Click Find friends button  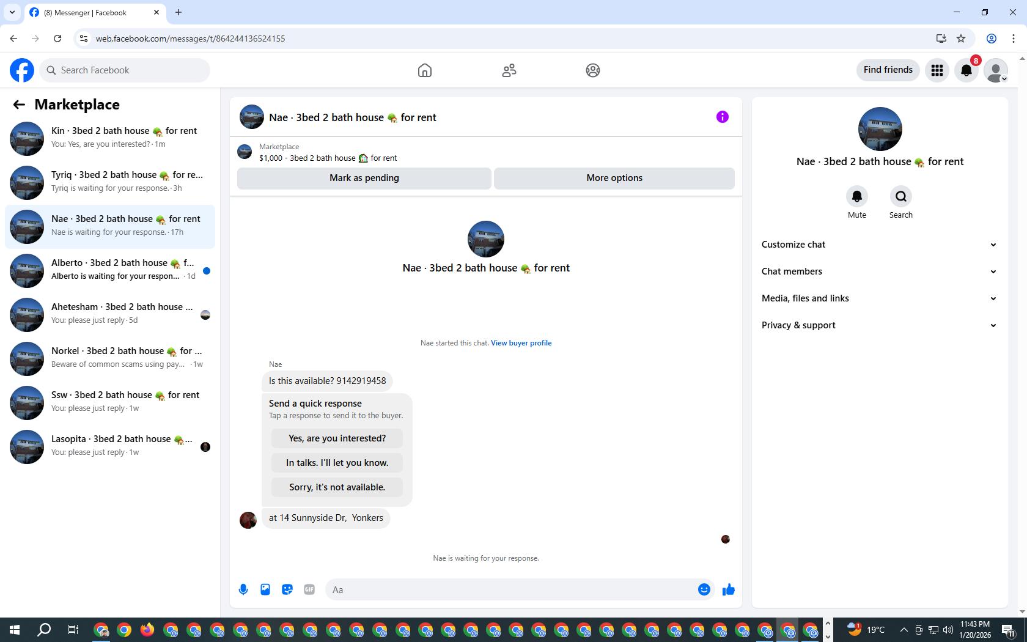pos(888,70)
